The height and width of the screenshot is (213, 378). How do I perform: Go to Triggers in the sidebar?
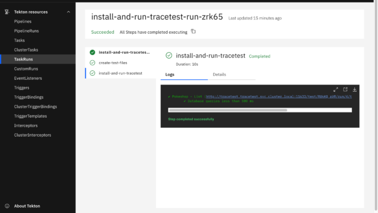21,88
